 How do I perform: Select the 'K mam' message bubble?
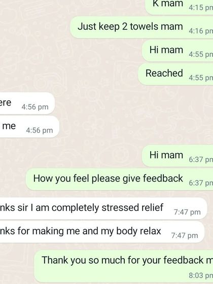(x=180, y=6)
